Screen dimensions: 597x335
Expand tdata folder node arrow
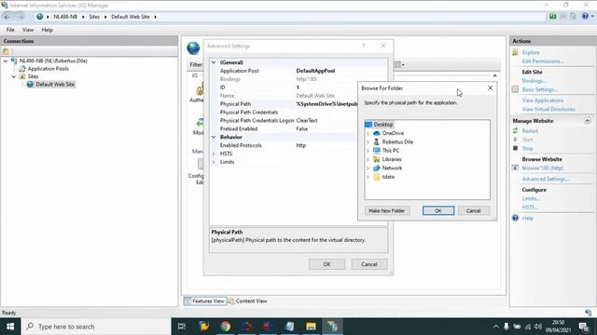click(368, 177)
